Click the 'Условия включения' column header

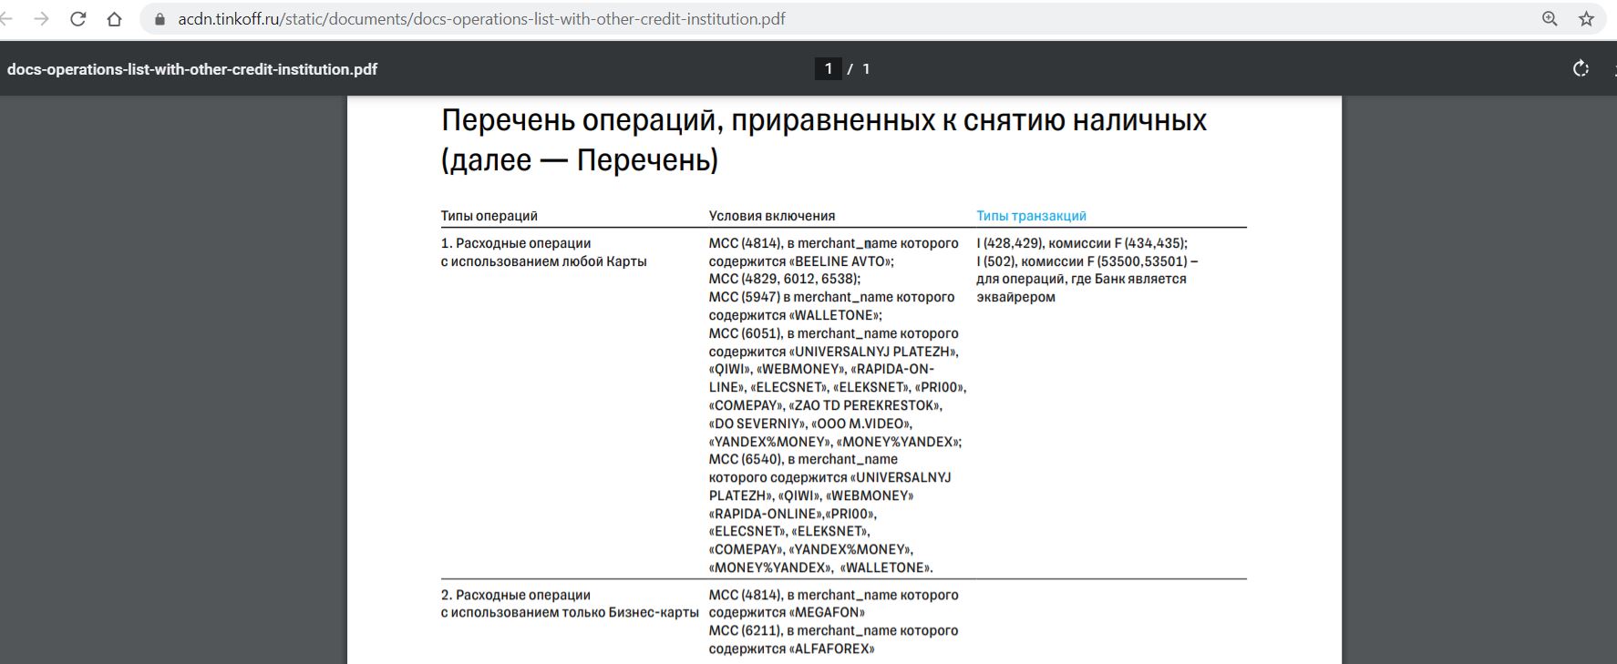pyautogui.click(x=772, y=216)
